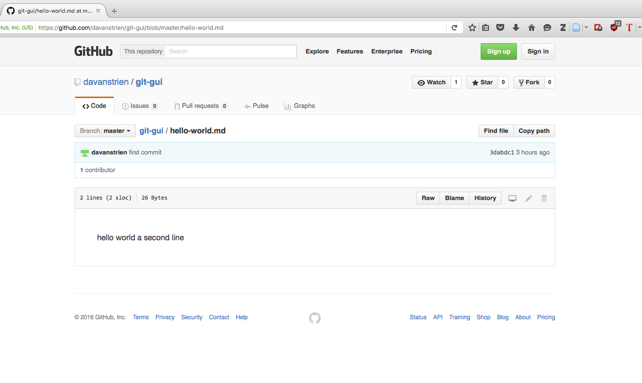The width and height of the screenshot is (642, 383).
Task: Open the Pulse tab
Action: pos(257,106)
